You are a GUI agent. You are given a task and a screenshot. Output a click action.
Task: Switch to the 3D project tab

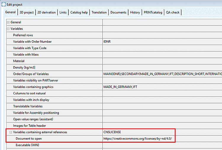coord(27,12)
